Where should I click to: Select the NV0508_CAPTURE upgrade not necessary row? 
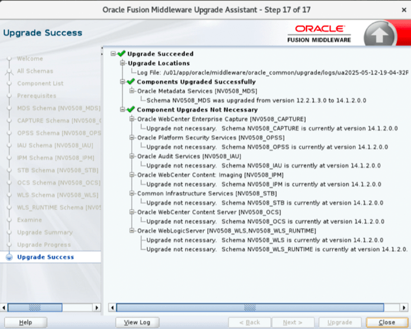pos(272,128)
